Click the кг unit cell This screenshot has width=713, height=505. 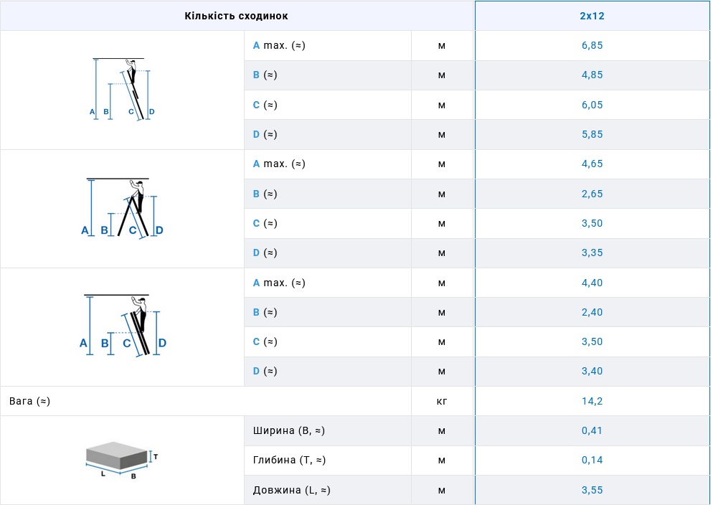(442, 401)
